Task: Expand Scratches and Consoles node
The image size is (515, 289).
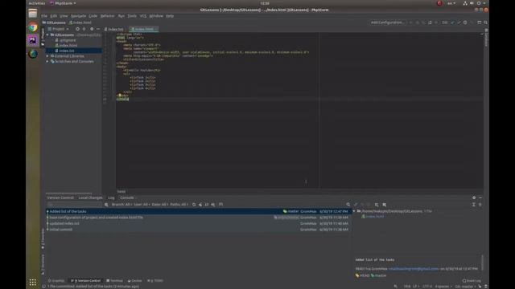Action: point(48,61)
